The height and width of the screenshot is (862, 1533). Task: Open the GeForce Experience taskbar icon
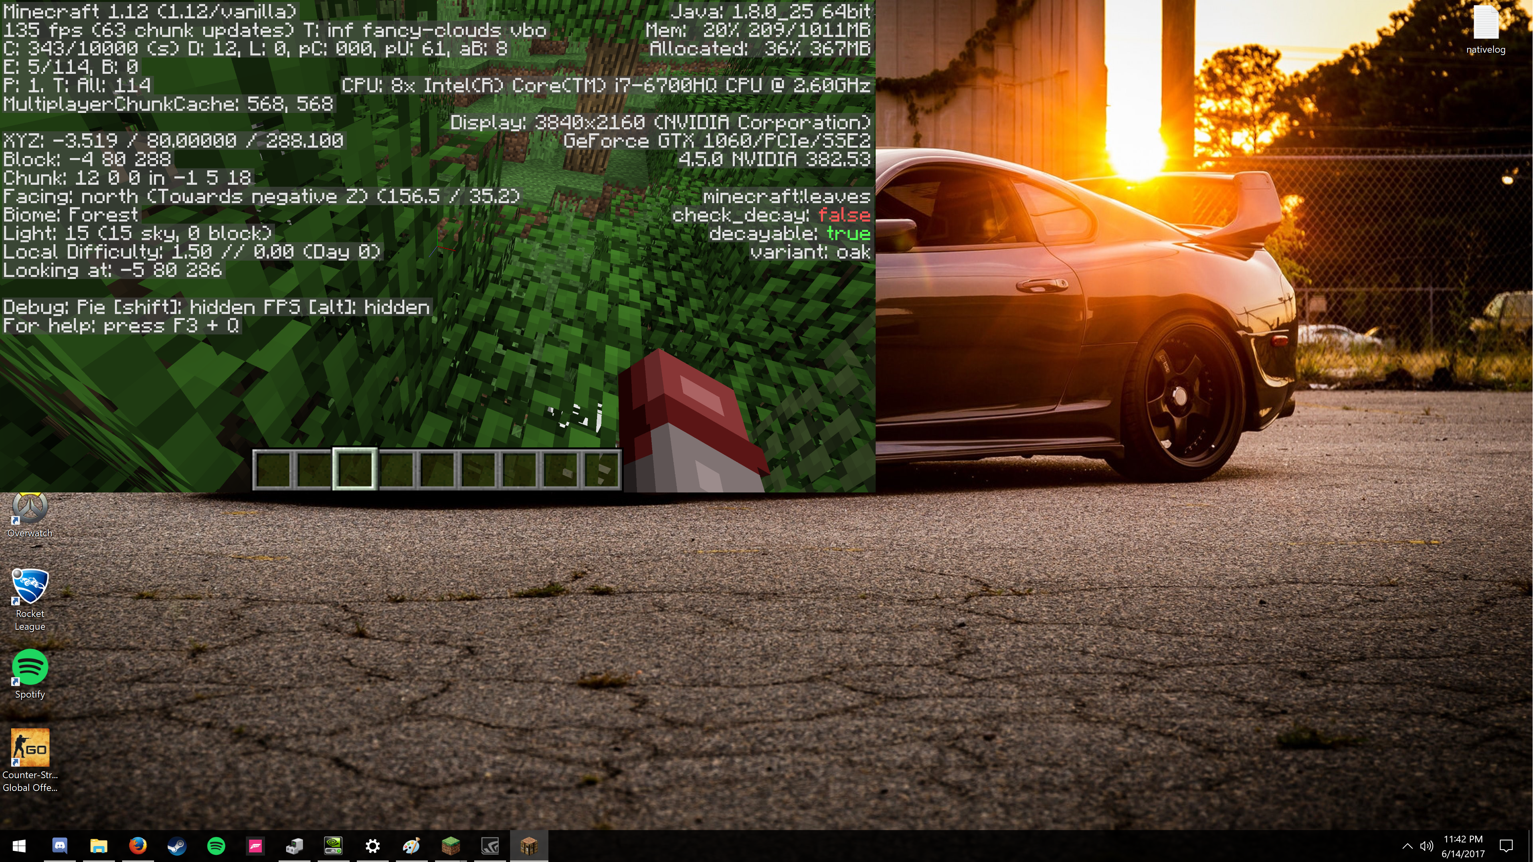(x=490, y=845)
